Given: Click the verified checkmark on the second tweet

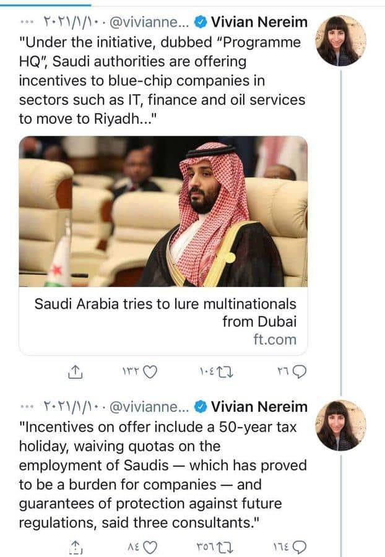Looking at the screenshot, I should [x=201, y=407].
